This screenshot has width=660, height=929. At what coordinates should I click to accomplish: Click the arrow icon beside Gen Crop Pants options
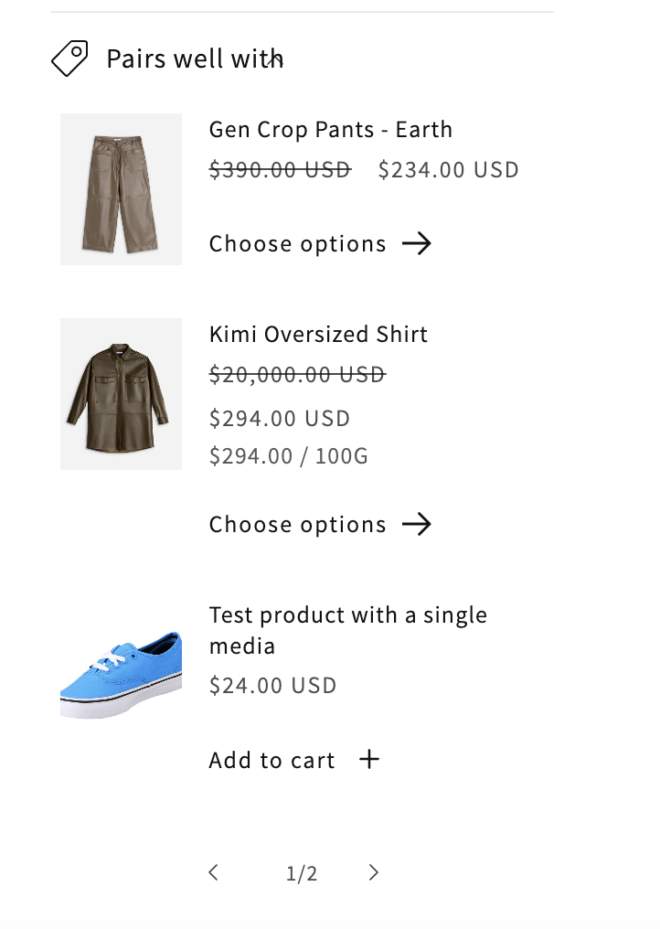point(417,244)
